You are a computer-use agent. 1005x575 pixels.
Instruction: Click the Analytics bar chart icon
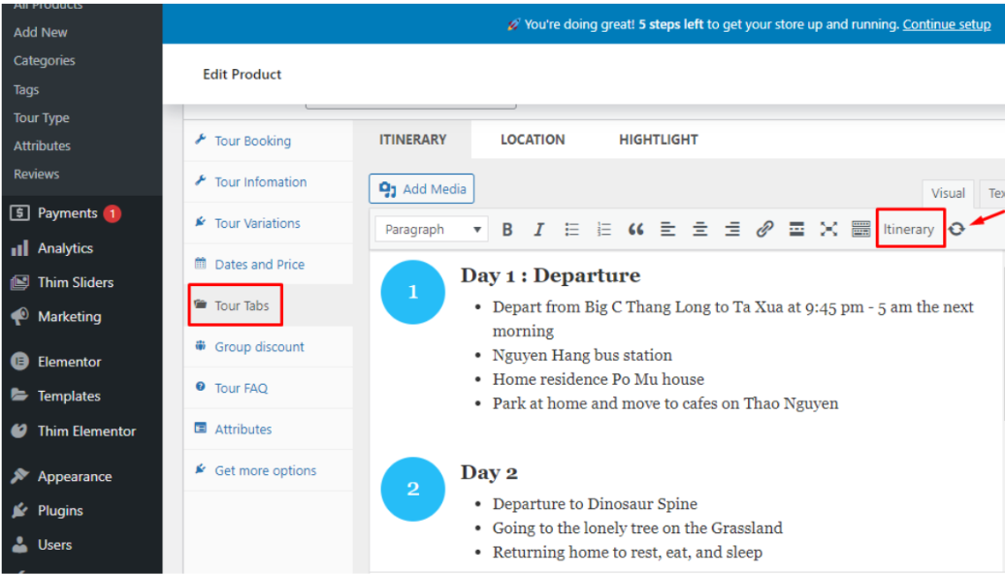[19, 248]
